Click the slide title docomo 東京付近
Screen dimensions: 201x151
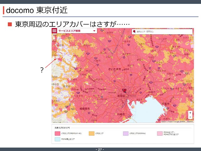[37, 10]
